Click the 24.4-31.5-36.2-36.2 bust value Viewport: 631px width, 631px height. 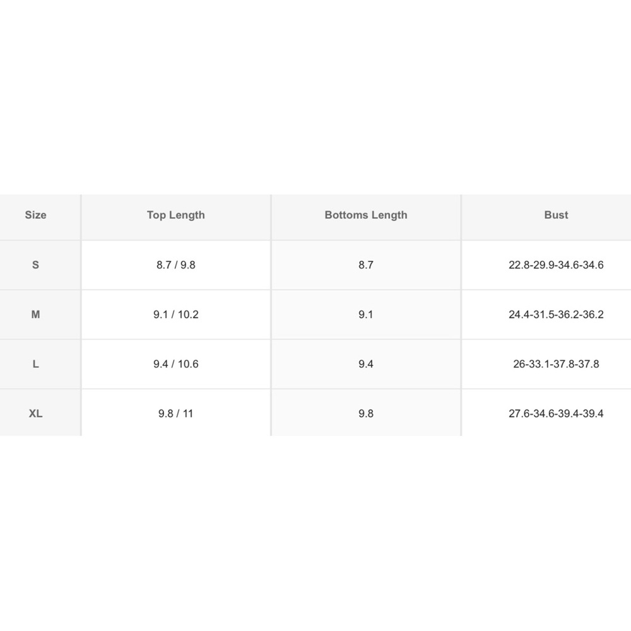556,314
